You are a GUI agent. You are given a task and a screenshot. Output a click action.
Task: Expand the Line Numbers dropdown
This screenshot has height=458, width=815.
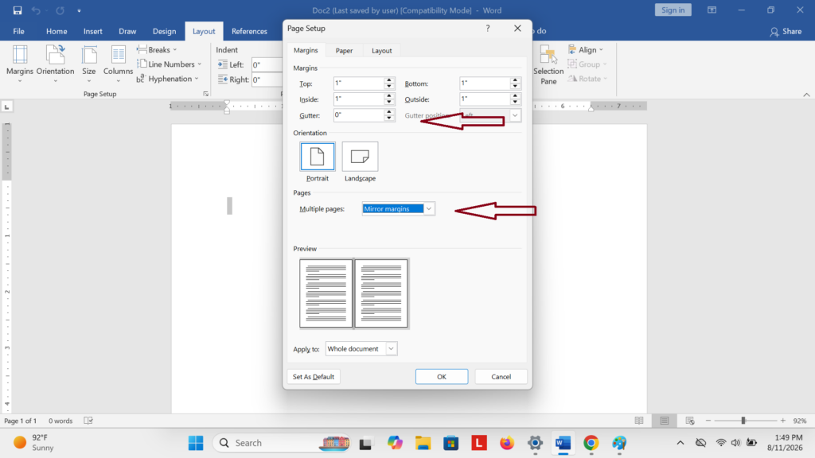point(170,64)
